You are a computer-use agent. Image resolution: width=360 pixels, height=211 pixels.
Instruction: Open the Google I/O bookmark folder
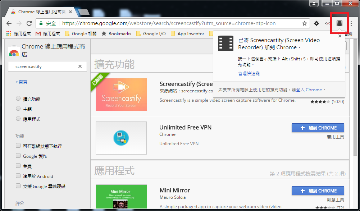151,34
